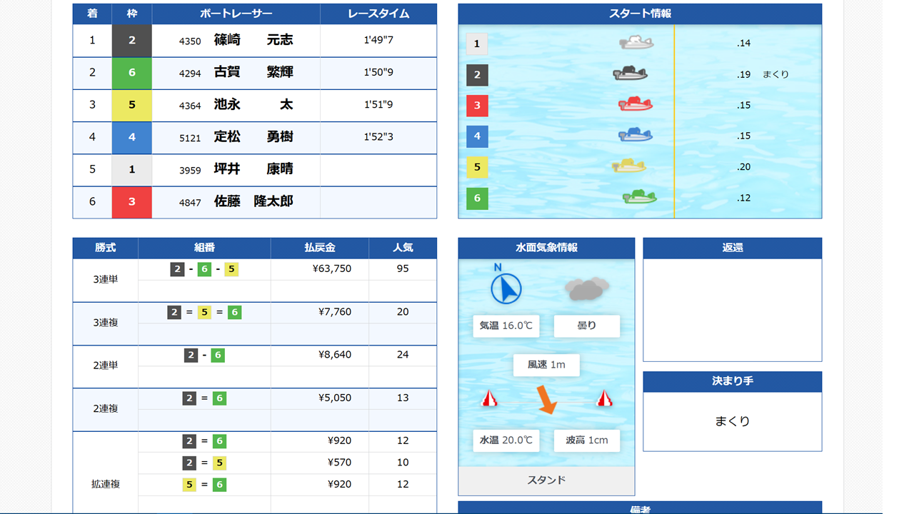Click start-info lane number 1 badge

coord(477,44)
